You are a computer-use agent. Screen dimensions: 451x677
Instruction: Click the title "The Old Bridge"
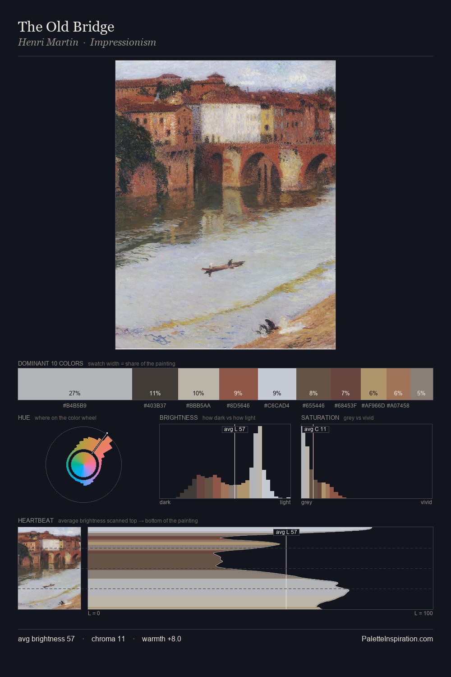click(x=66, y=27)
